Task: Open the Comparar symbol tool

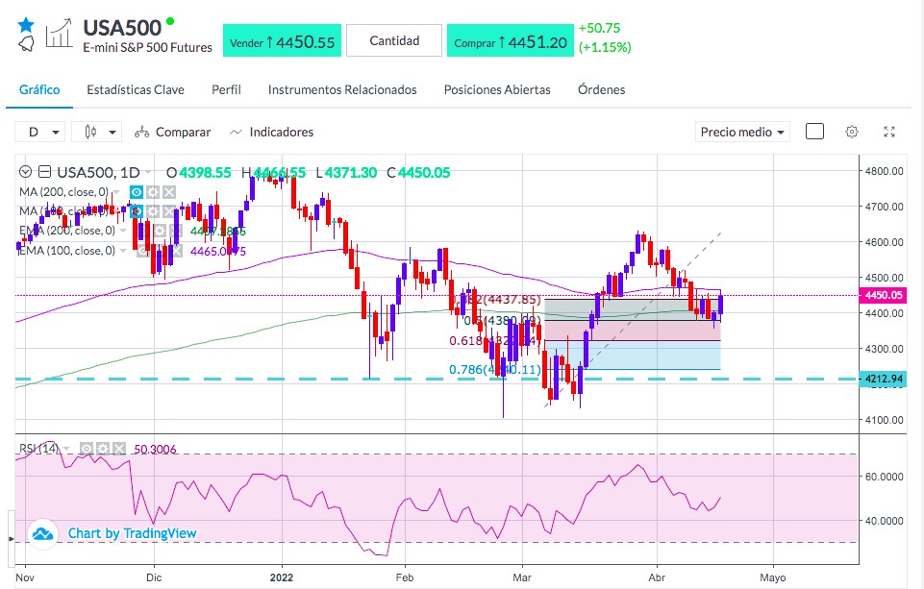Action: point(173,132)
